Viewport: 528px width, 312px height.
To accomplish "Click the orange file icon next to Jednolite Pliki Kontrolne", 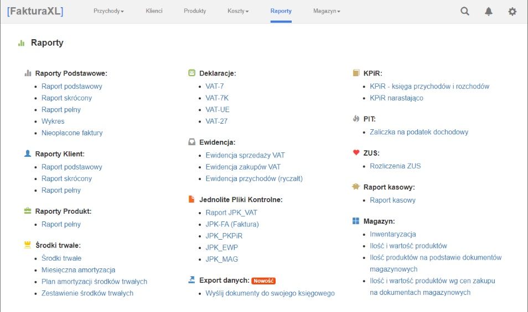I will tap(191, 199).
